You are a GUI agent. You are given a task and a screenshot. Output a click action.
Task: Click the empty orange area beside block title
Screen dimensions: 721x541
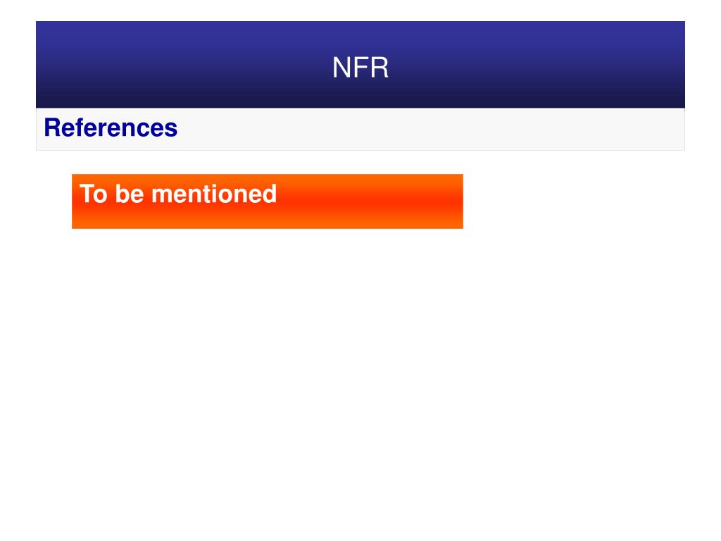[x=368, y=194]
